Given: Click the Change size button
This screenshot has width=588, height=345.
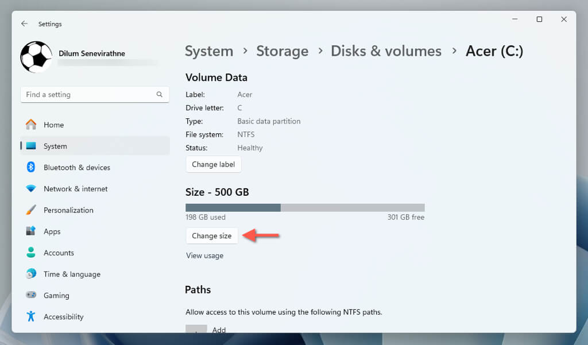Looking at the screenshot, I should tap(212, 236).
